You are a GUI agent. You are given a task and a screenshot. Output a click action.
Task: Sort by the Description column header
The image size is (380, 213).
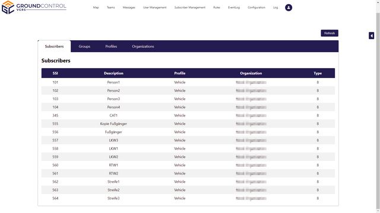point(113,73)
